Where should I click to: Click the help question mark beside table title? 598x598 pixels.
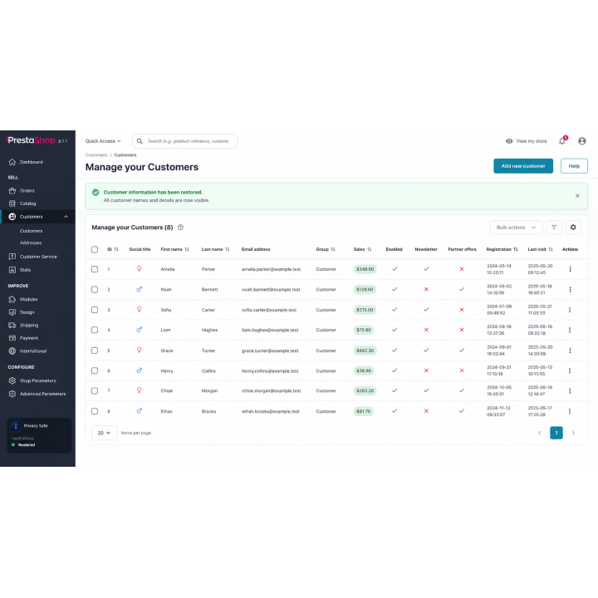point(181,228)
